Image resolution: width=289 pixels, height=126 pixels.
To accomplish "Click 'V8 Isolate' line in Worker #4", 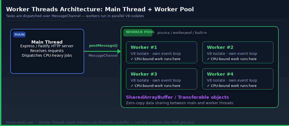I will click(x=232, y=80).
